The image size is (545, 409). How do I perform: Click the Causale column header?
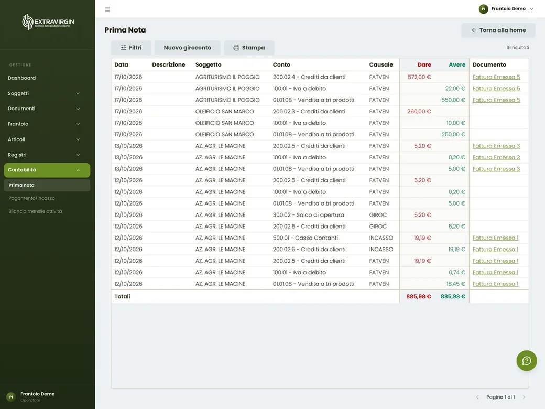click(381, 64)
